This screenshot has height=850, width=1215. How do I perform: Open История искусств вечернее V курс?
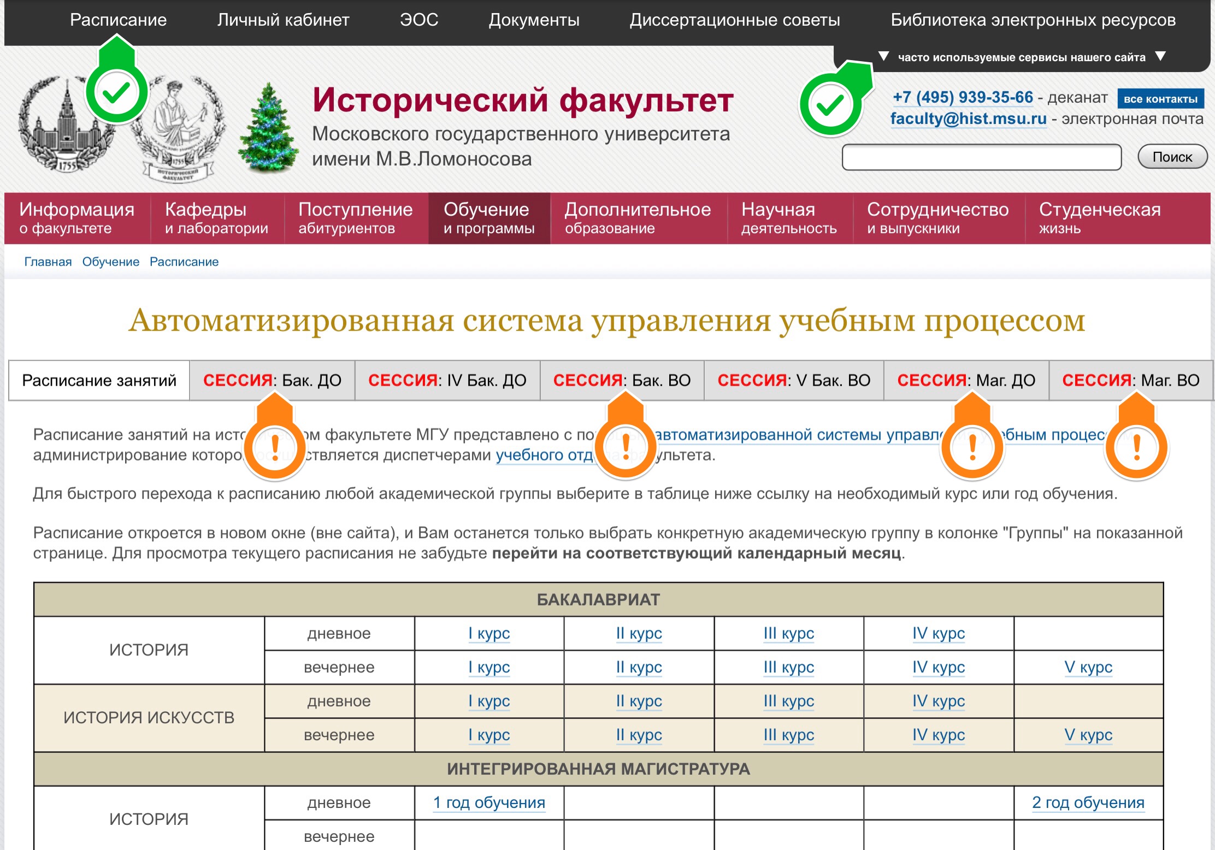pos(1088,735)
